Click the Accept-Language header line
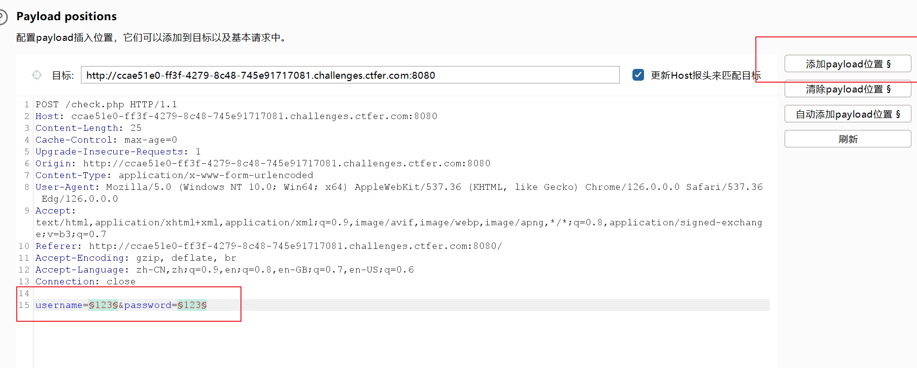The height and width of the screenshot is (368, 917). [x=224, y=270]
